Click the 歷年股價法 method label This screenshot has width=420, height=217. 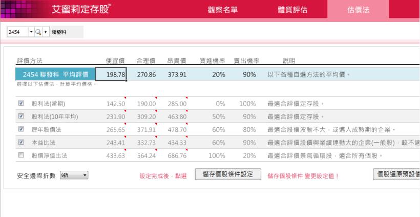(46, 130)
